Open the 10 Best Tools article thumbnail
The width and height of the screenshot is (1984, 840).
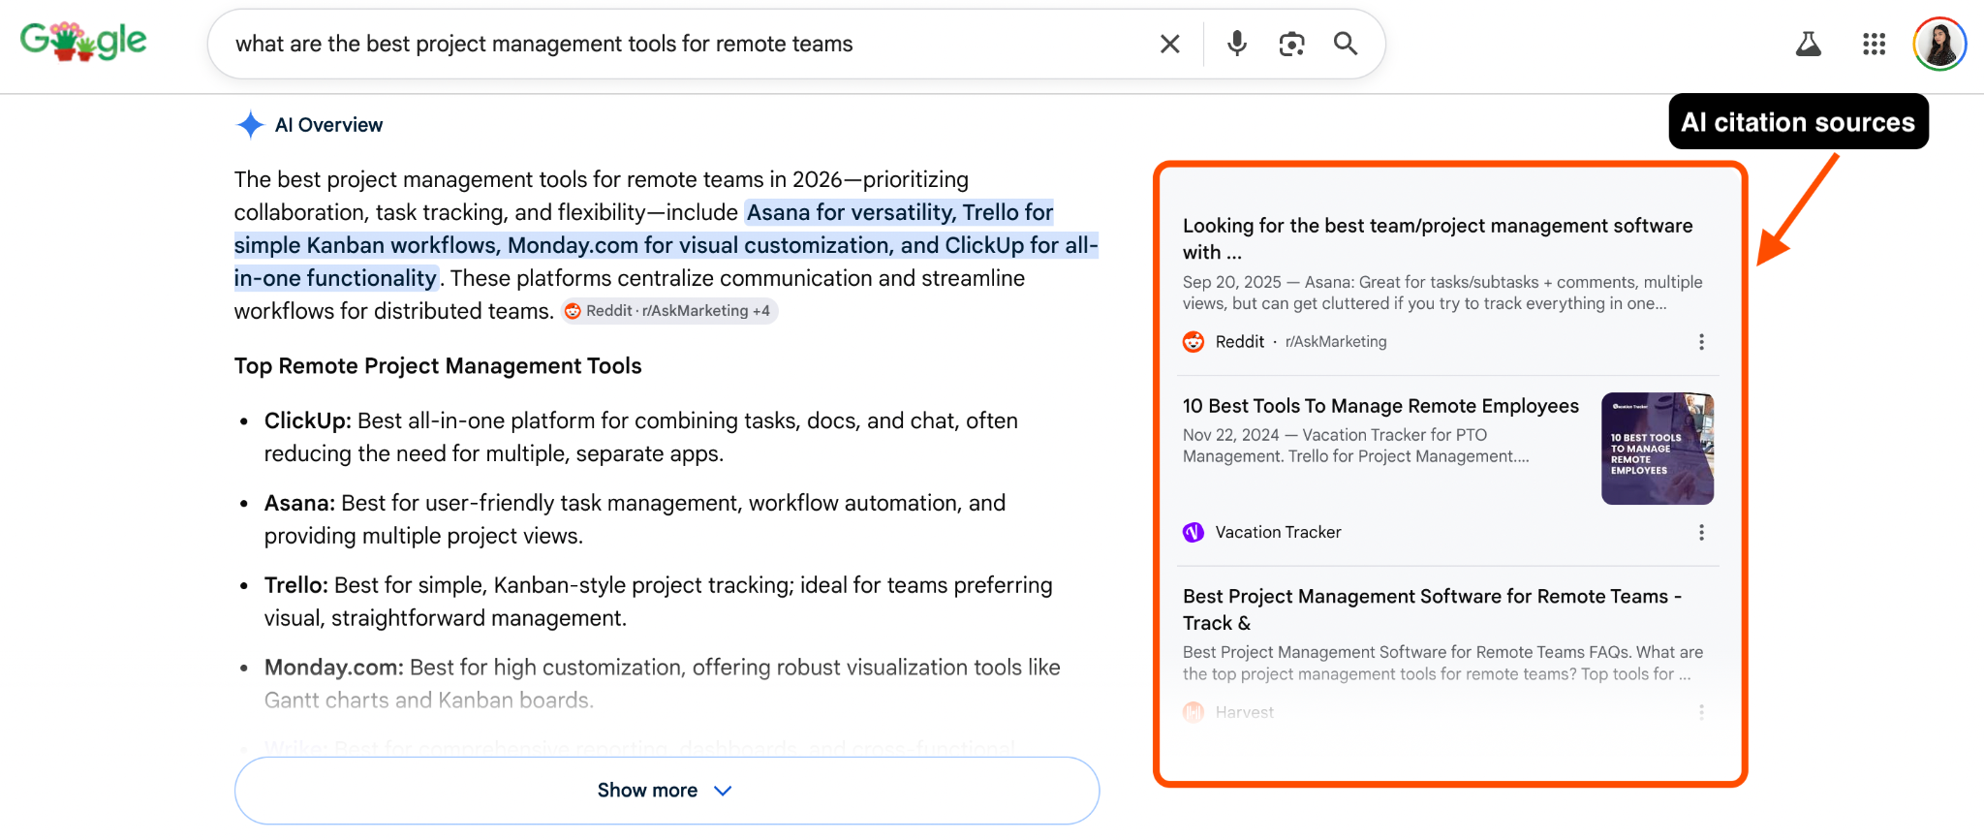pyautogui.click(x=1658, y=449)
